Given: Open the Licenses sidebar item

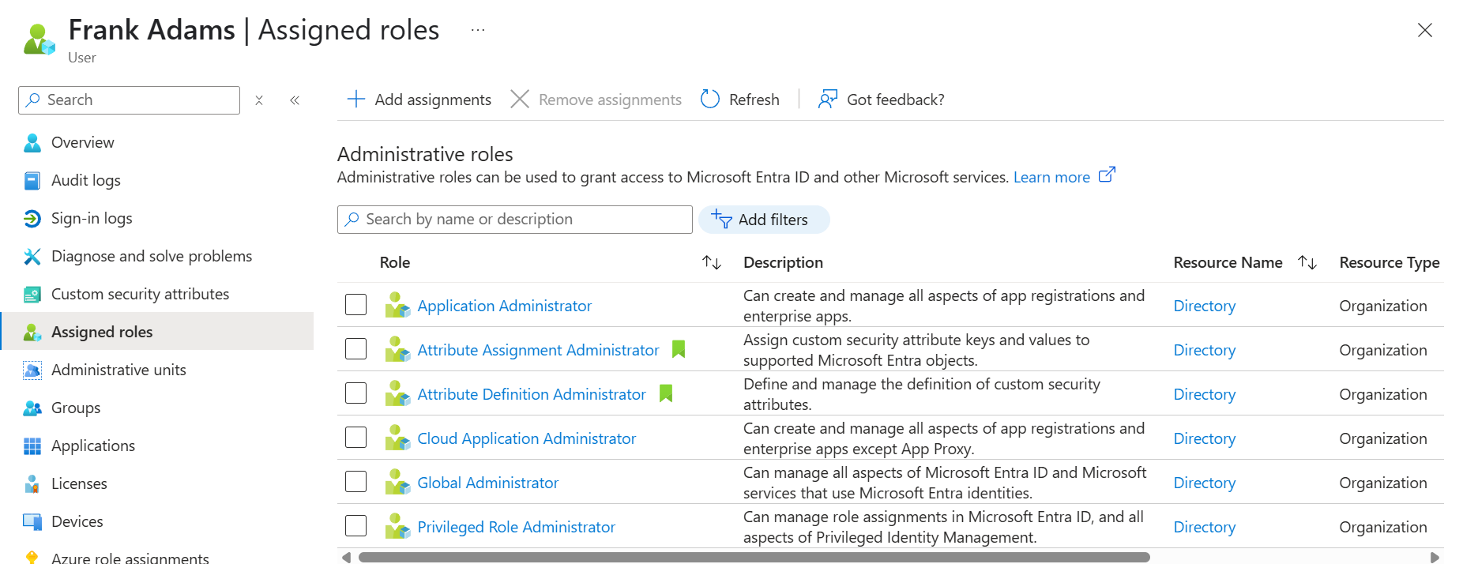Looking at the screenshot, I should (78, 484).
